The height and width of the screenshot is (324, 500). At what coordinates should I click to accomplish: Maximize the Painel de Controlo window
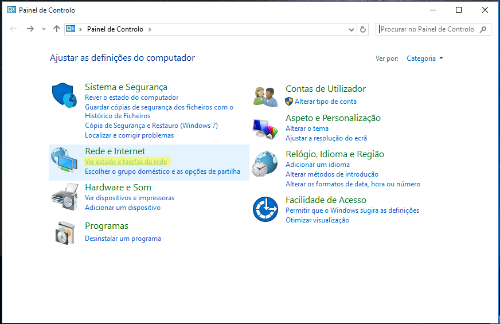[x=459, y=10]
